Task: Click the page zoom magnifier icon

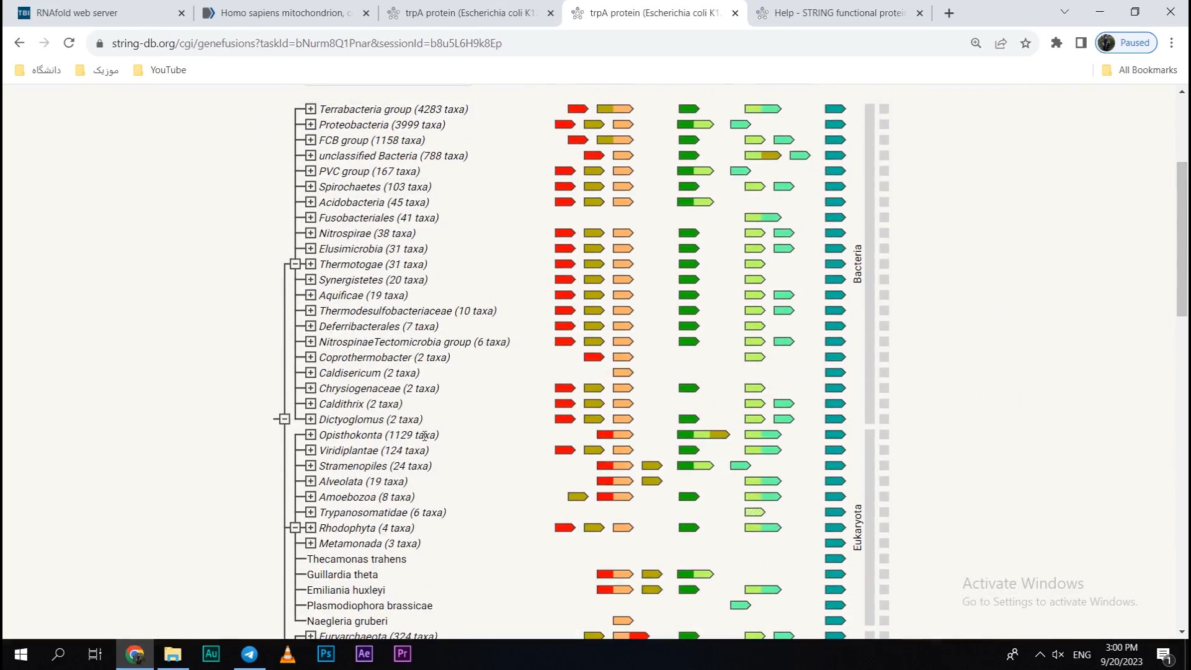Action: 976,43
